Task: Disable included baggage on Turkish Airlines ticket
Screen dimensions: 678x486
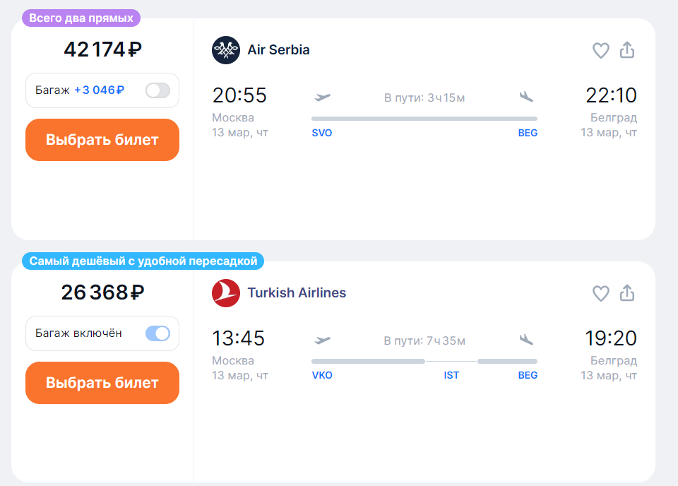Action: click(157, 333)
